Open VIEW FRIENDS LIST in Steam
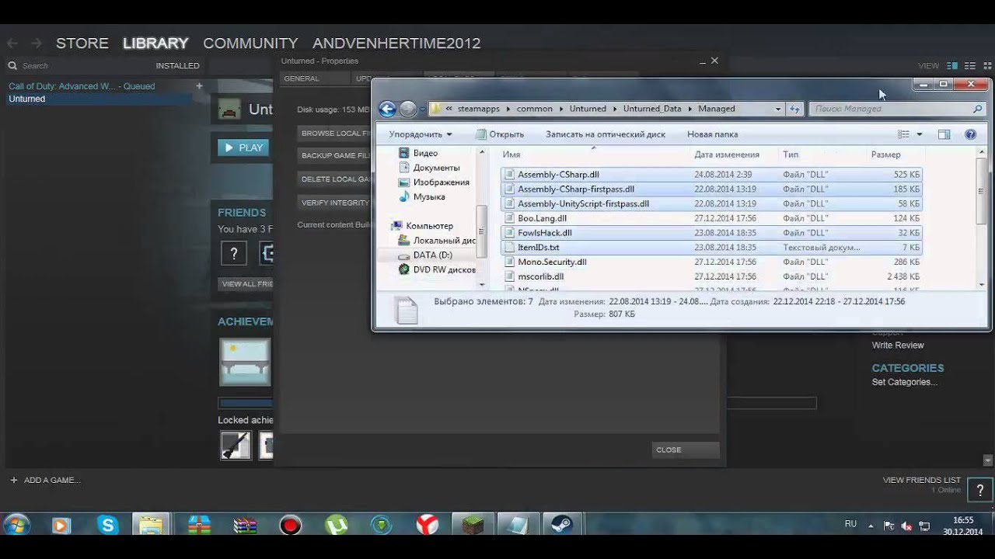The height and width of the screenshot is (559, 995). 922,480
